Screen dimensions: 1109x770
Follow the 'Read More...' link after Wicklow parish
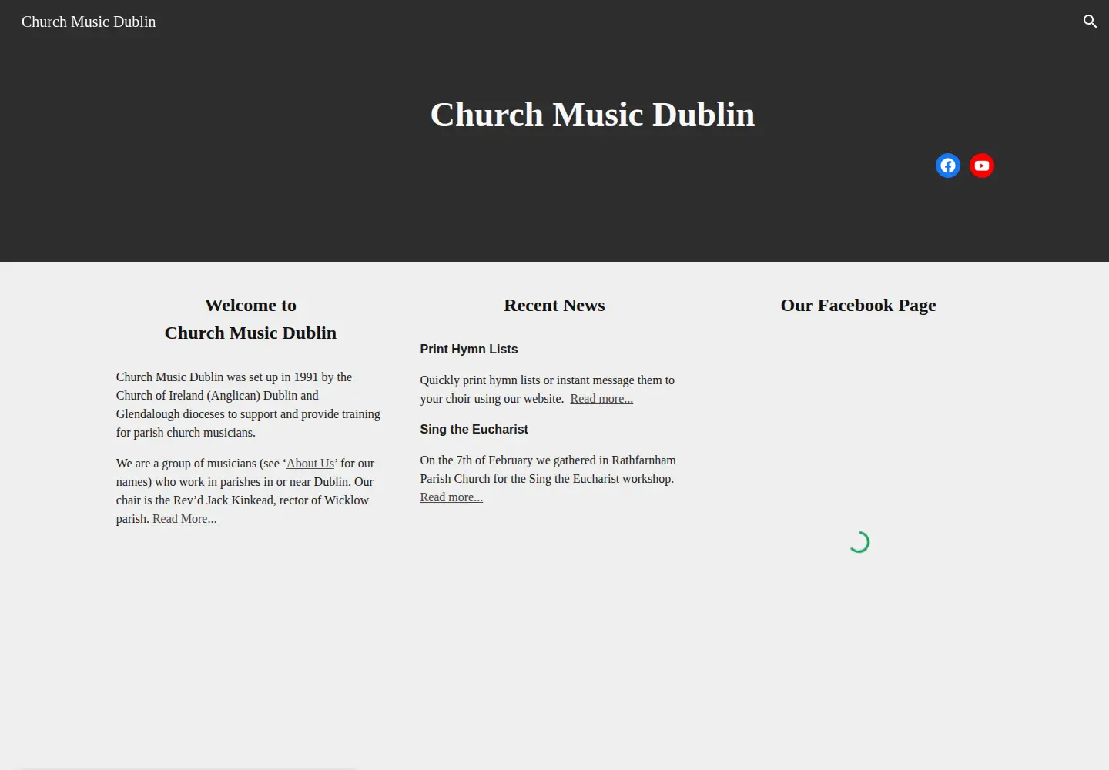tap(185, 519)
